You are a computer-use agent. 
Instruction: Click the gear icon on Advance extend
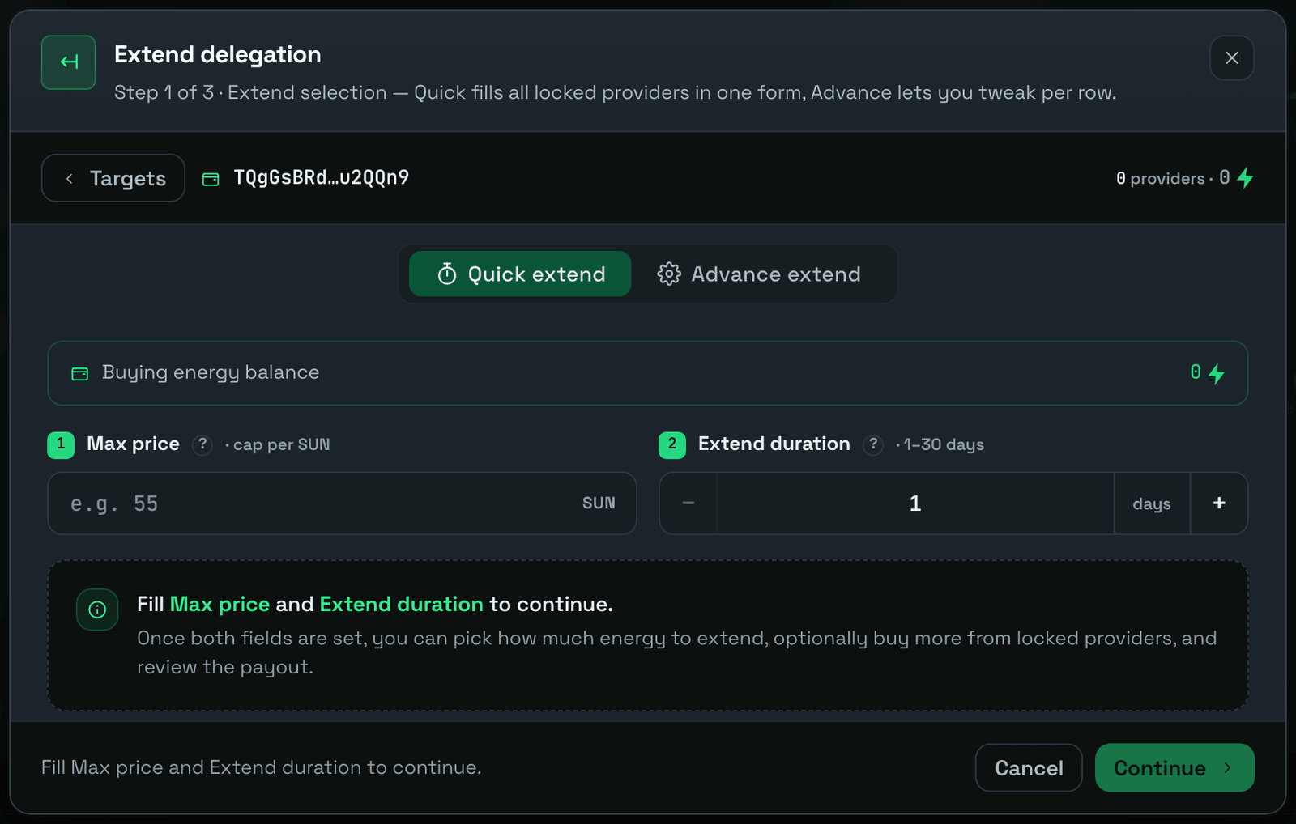[669, 274]
